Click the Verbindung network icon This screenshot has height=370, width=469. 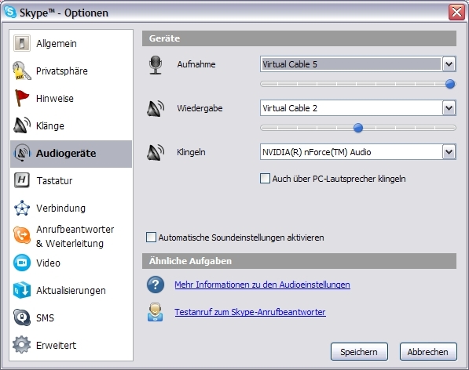[22, 208]
